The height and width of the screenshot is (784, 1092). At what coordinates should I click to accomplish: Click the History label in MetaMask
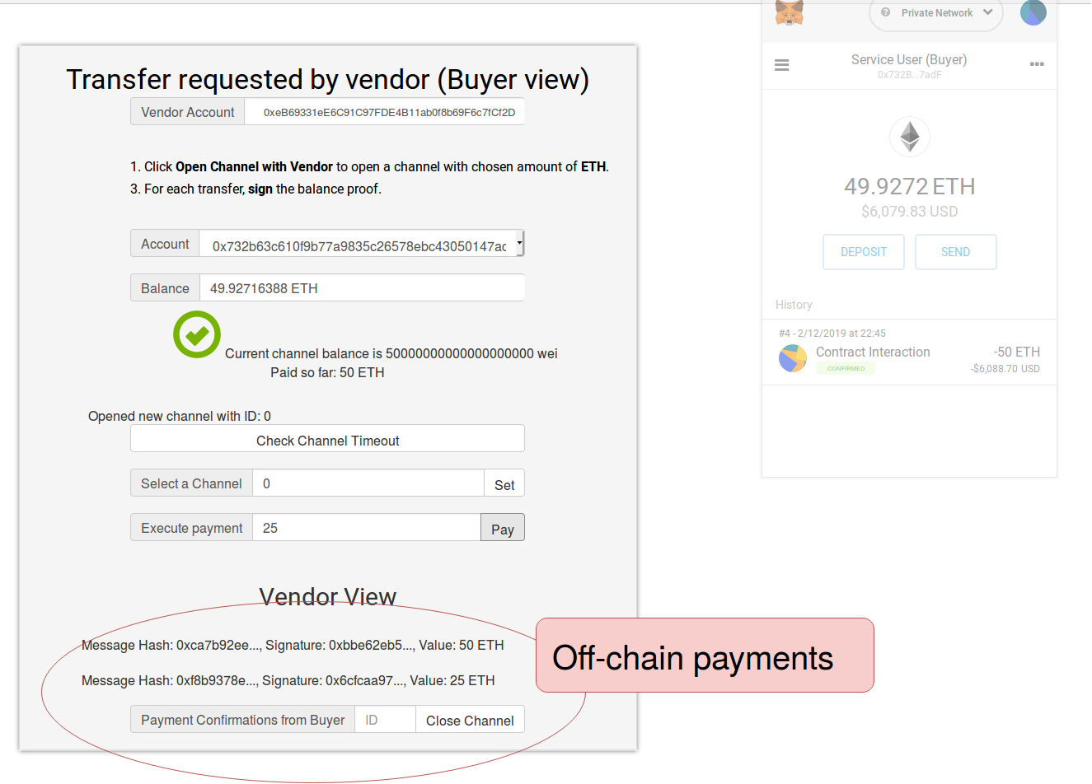(x=794, y=305)
